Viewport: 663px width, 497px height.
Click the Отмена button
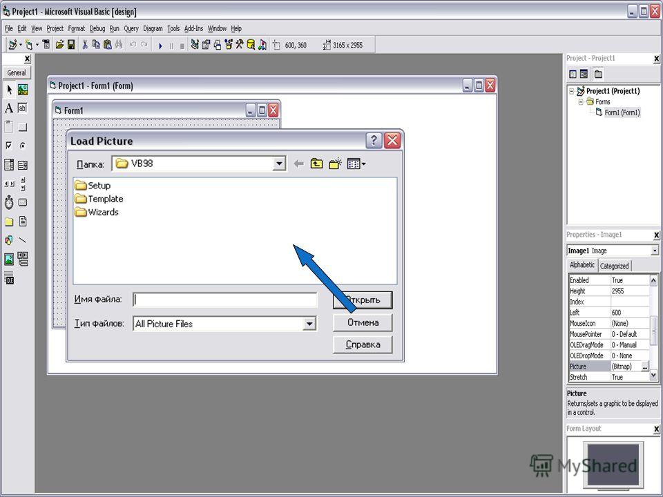(363, 322)
